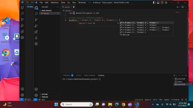Viewport: 193px width, 108px height.
Task: Create a new terminal with the plus icon
Action: (x=174, y=75)
